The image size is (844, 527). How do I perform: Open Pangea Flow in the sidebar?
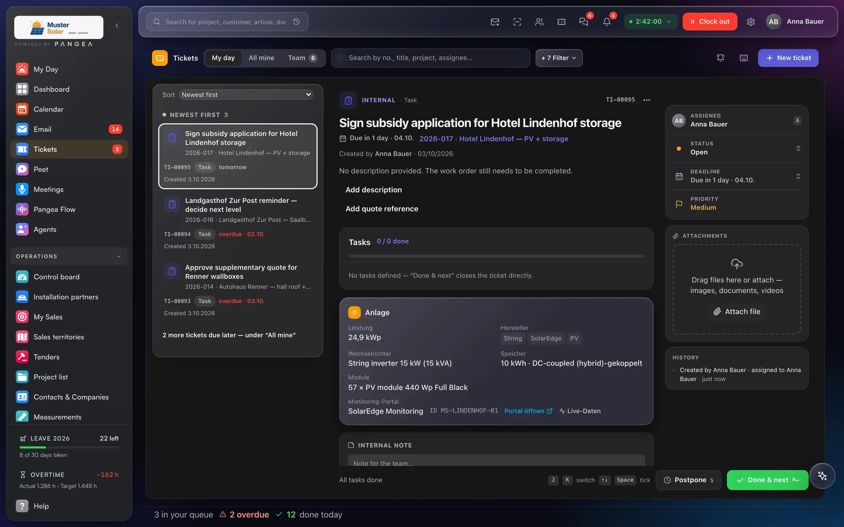point(69,209)
